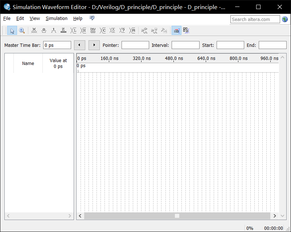Click the End time field
Screen dimensions: 291x232
coord(272,45)
